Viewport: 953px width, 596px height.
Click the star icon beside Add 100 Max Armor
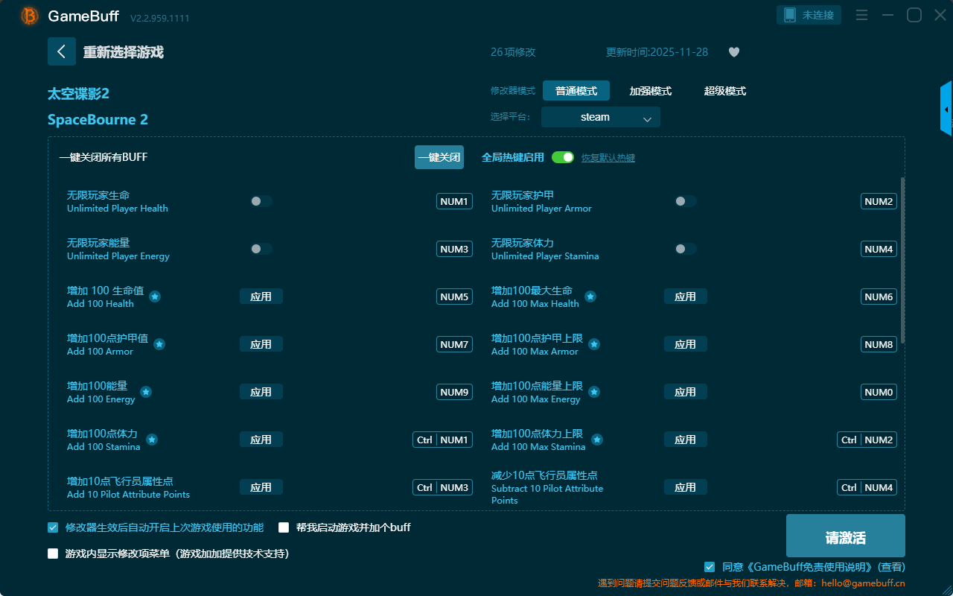pyautogui.click(x=594, y=344)
